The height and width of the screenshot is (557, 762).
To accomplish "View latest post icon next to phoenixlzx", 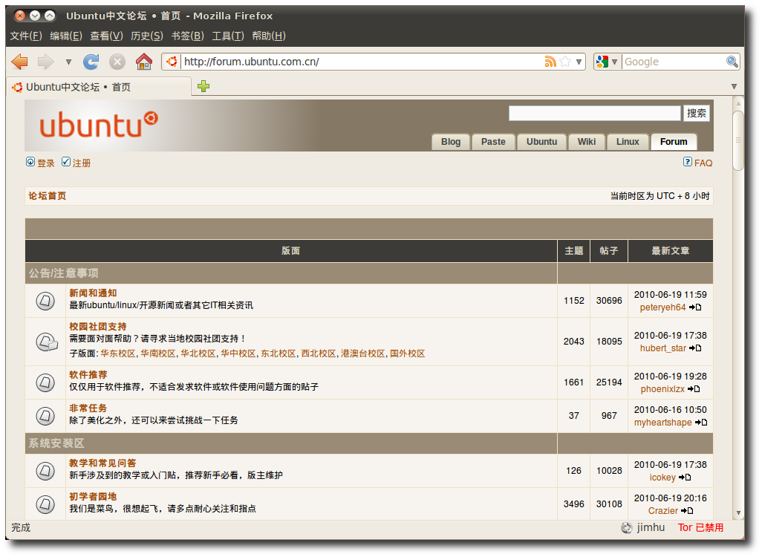I will pos(694,389).
